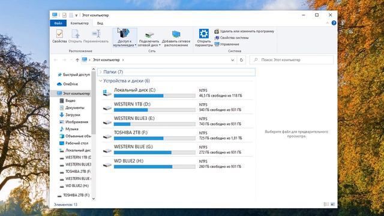Open WD BLUE2 (H:) in sidebar tree
This screenshot has height=216, width=384.
(74, 186)
